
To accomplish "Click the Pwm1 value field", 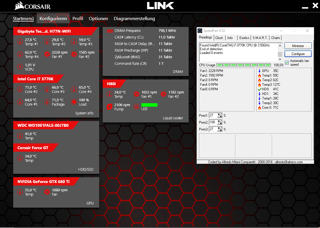I will pos(213,116).
